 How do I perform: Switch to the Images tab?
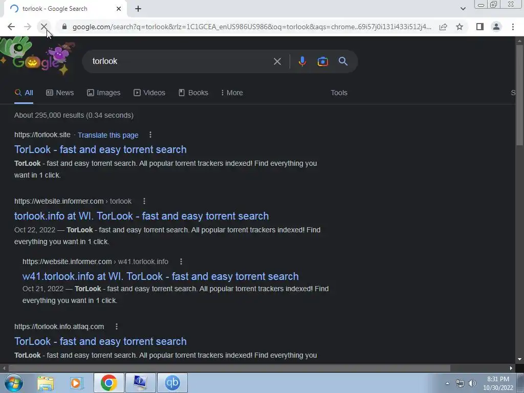[103, 93]
